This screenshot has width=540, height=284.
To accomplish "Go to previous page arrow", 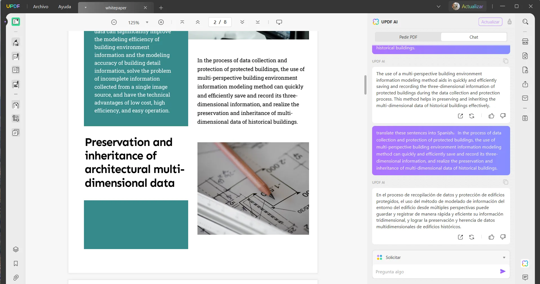I will tap(198, 22).
